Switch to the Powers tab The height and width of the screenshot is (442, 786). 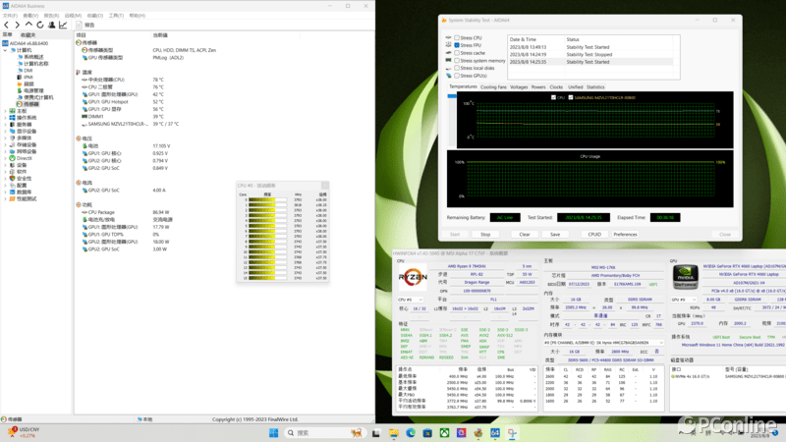(x=538, y=87)
